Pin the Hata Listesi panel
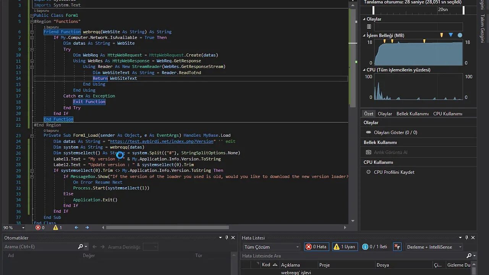489x275 pixels. tap(466, 238)
